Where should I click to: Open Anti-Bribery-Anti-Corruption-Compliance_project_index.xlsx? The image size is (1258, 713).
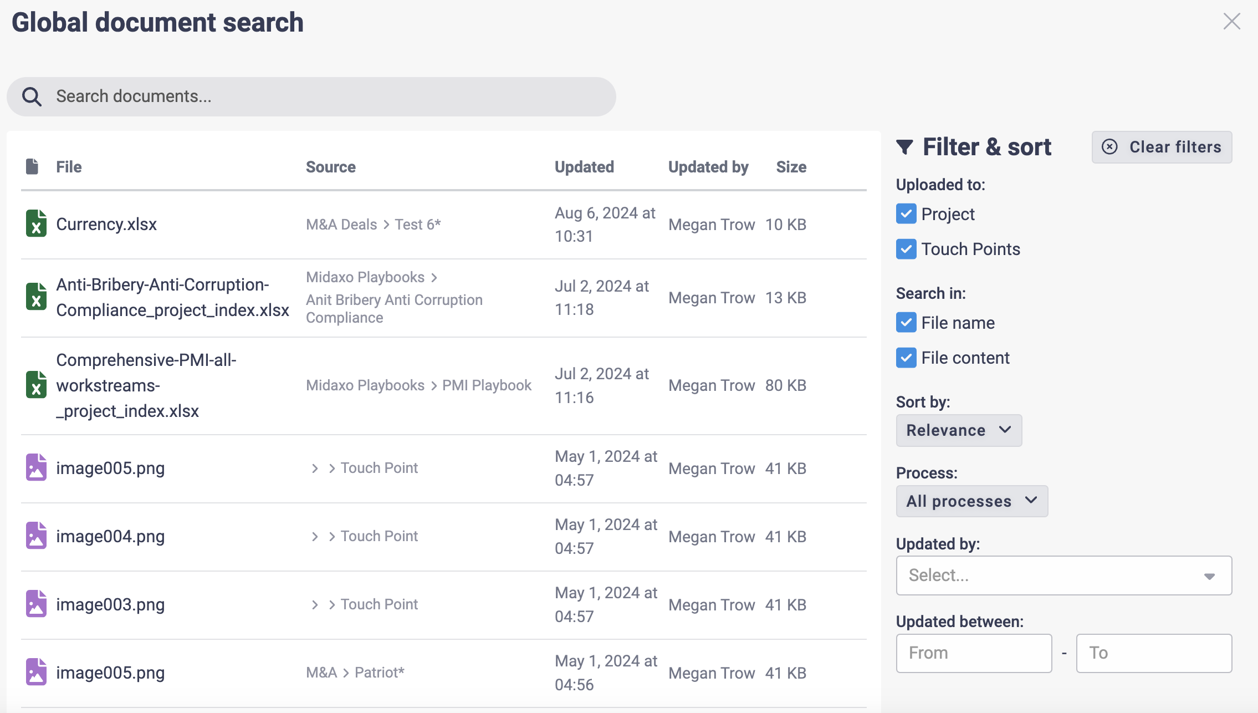173,297
